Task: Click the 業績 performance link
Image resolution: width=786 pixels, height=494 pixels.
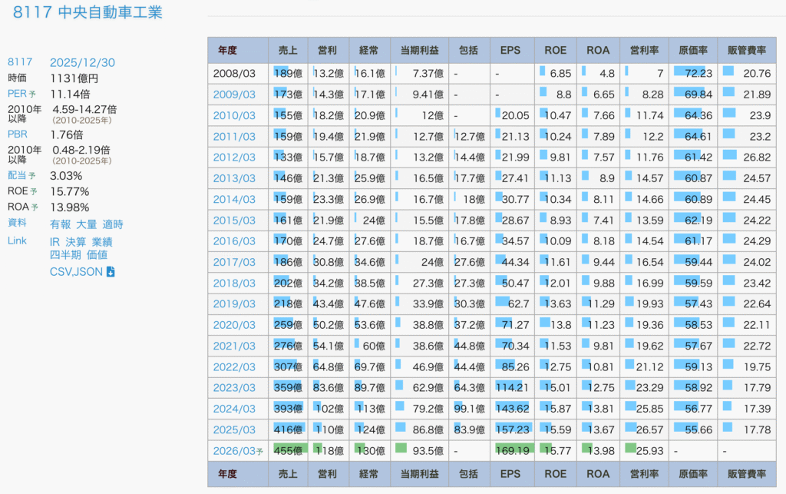Action: tap(101, 242)
